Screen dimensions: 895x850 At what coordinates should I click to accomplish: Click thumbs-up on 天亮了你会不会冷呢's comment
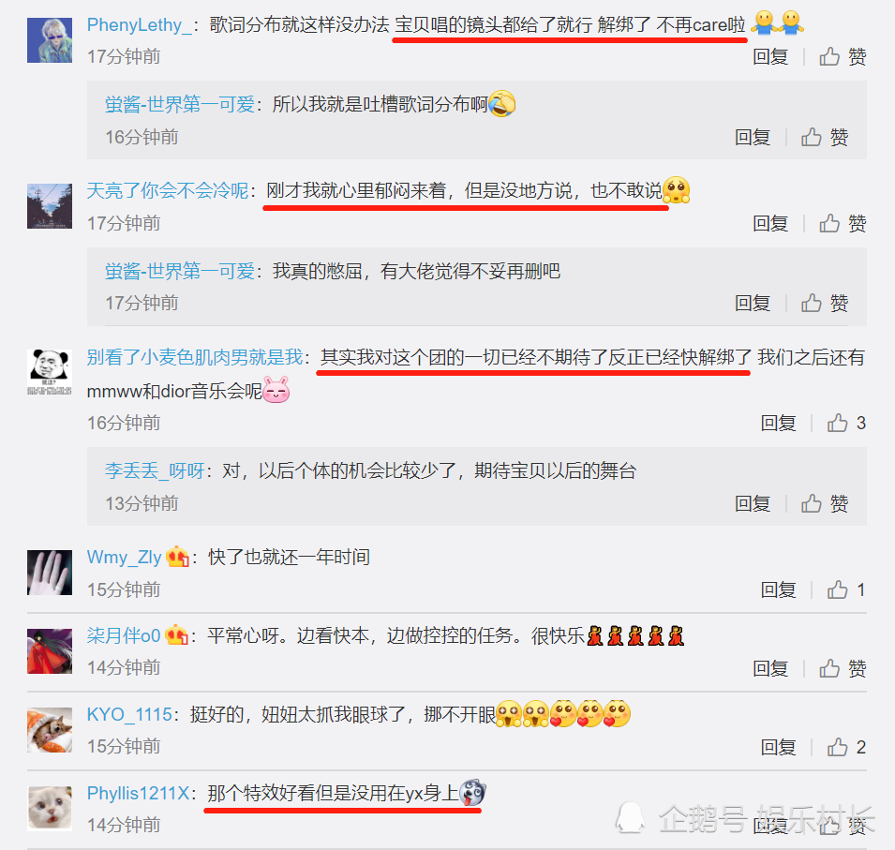click(843, 223)
